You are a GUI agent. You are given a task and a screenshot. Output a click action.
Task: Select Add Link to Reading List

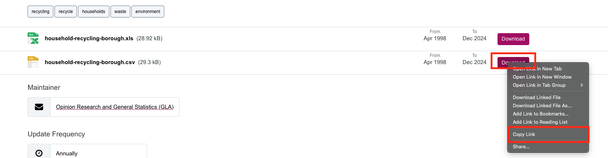pos(540,122)
